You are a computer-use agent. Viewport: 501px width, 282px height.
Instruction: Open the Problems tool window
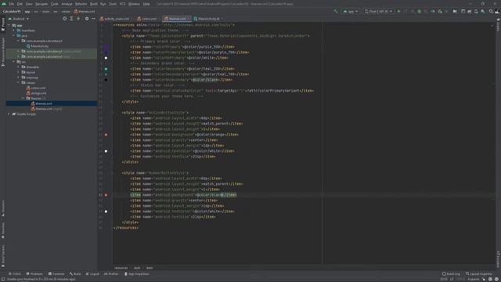pyautogui.click(x=34, y=274)
